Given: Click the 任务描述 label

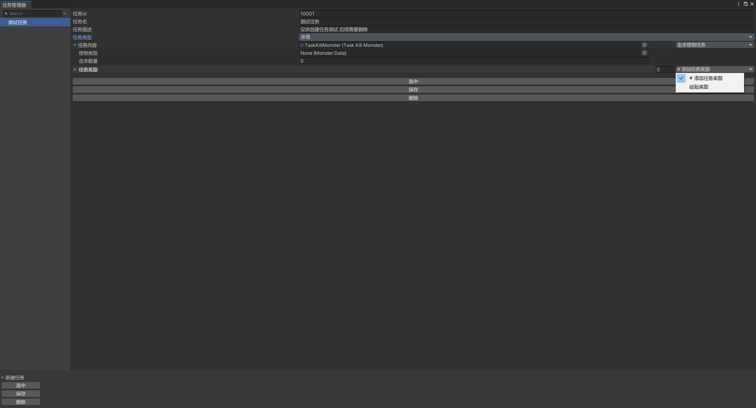Looking at the screenshot, I should (82, 30).
